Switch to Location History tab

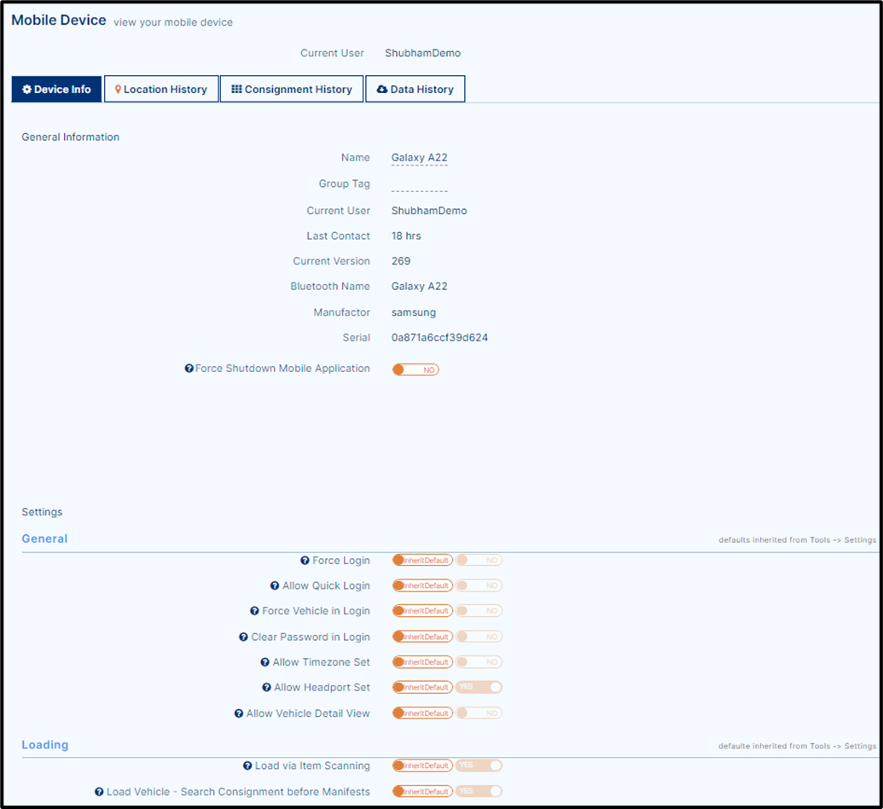coord(161,89)
